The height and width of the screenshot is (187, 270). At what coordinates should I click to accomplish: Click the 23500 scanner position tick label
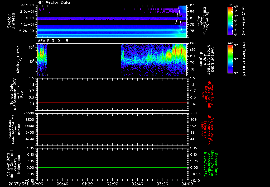tap(28, 113)
